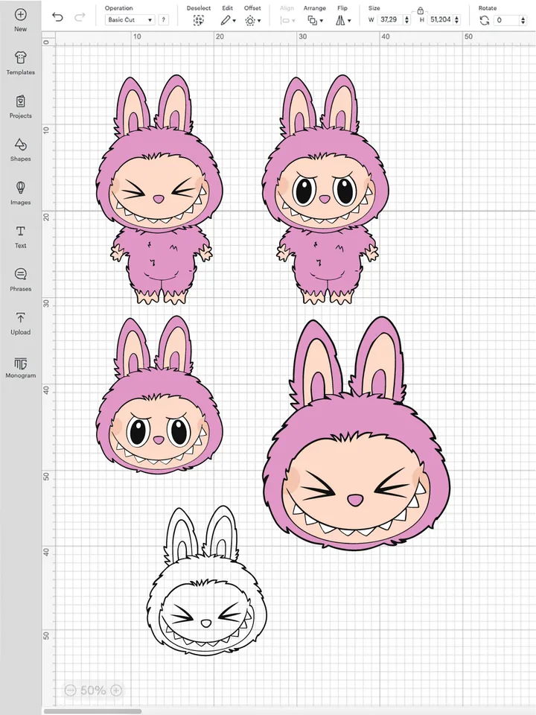536x715 pixels.
Task: Open the Phrases panel
Action: [x=20, y=275]
